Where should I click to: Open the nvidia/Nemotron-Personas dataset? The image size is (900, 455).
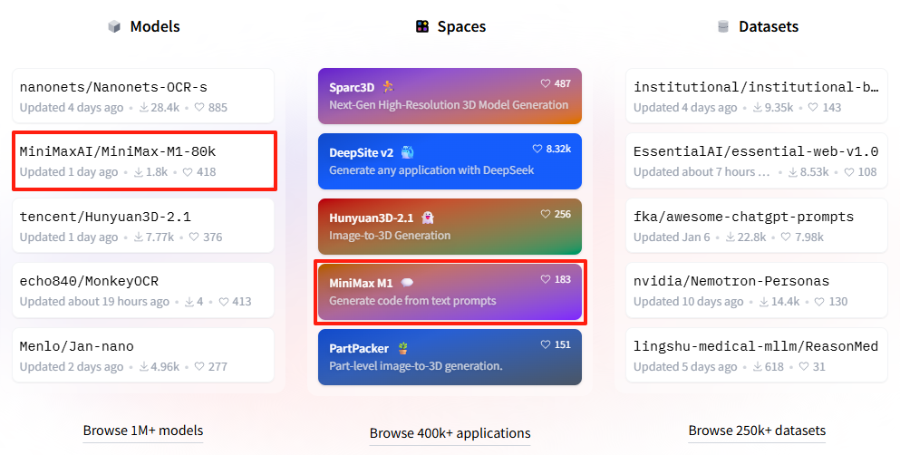[757, 290]
